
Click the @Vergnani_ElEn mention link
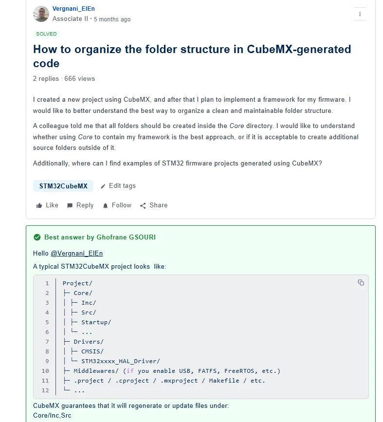(77, 253)
